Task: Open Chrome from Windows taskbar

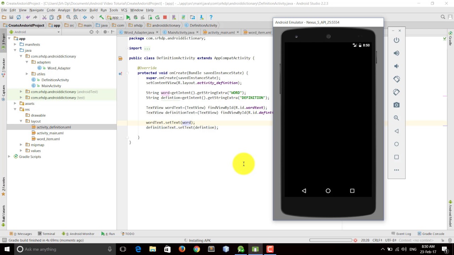Action: (x=196, y=249)
